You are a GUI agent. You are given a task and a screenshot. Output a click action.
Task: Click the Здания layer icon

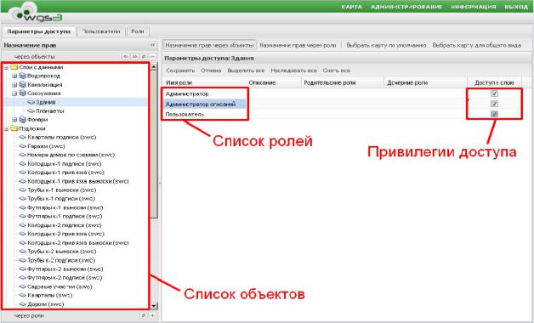coord(31,102)
